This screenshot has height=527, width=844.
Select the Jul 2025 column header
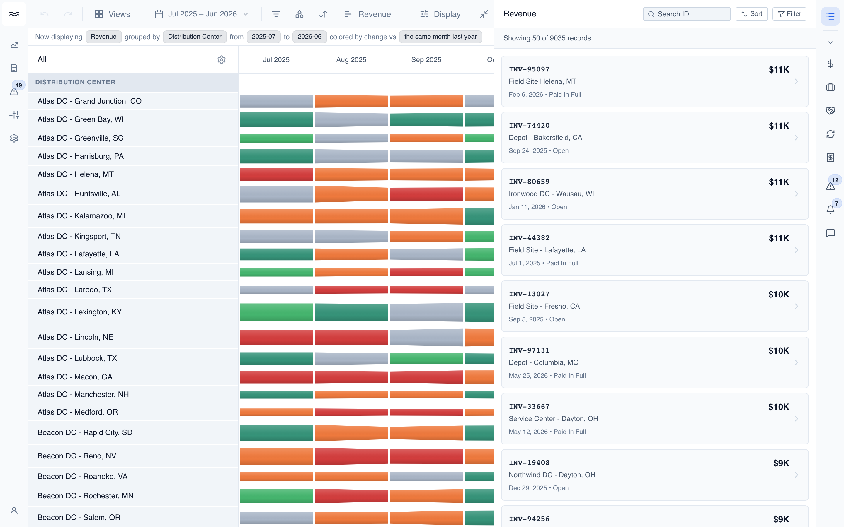276,60
